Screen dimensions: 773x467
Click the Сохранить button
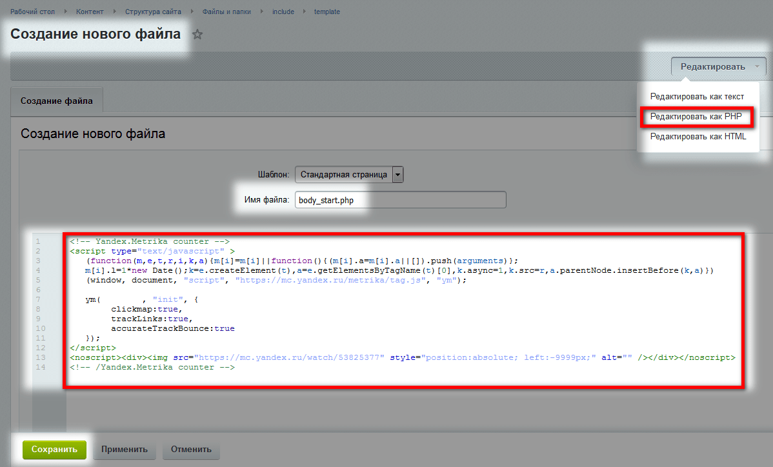coord(54,450)
